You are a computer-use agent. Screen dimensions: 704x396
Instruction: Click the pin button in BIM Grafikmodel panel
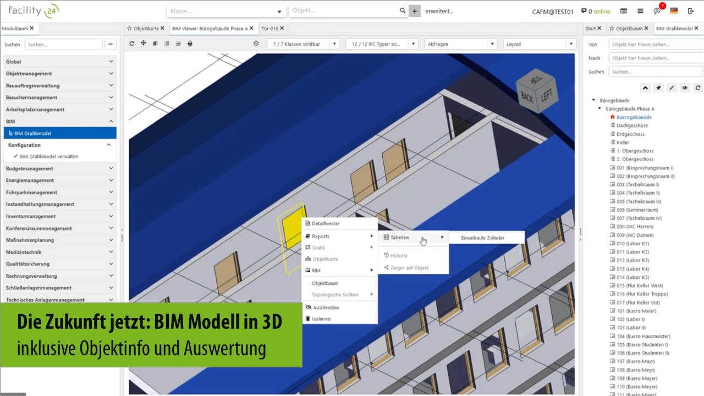(658, 87)
